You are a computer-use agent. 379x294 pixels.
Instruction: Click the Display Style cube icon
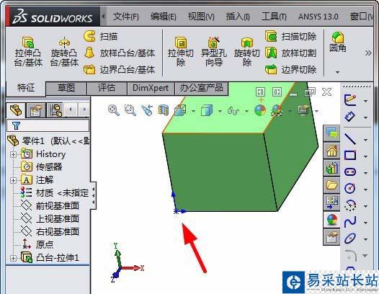click(x=207, y=110)
